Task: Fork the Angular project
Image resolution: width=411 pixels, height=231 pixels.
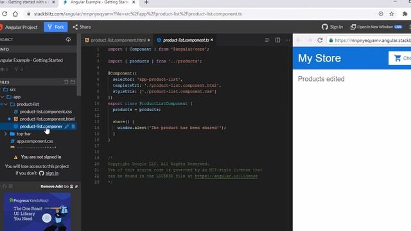Action: tap(56, 27)
